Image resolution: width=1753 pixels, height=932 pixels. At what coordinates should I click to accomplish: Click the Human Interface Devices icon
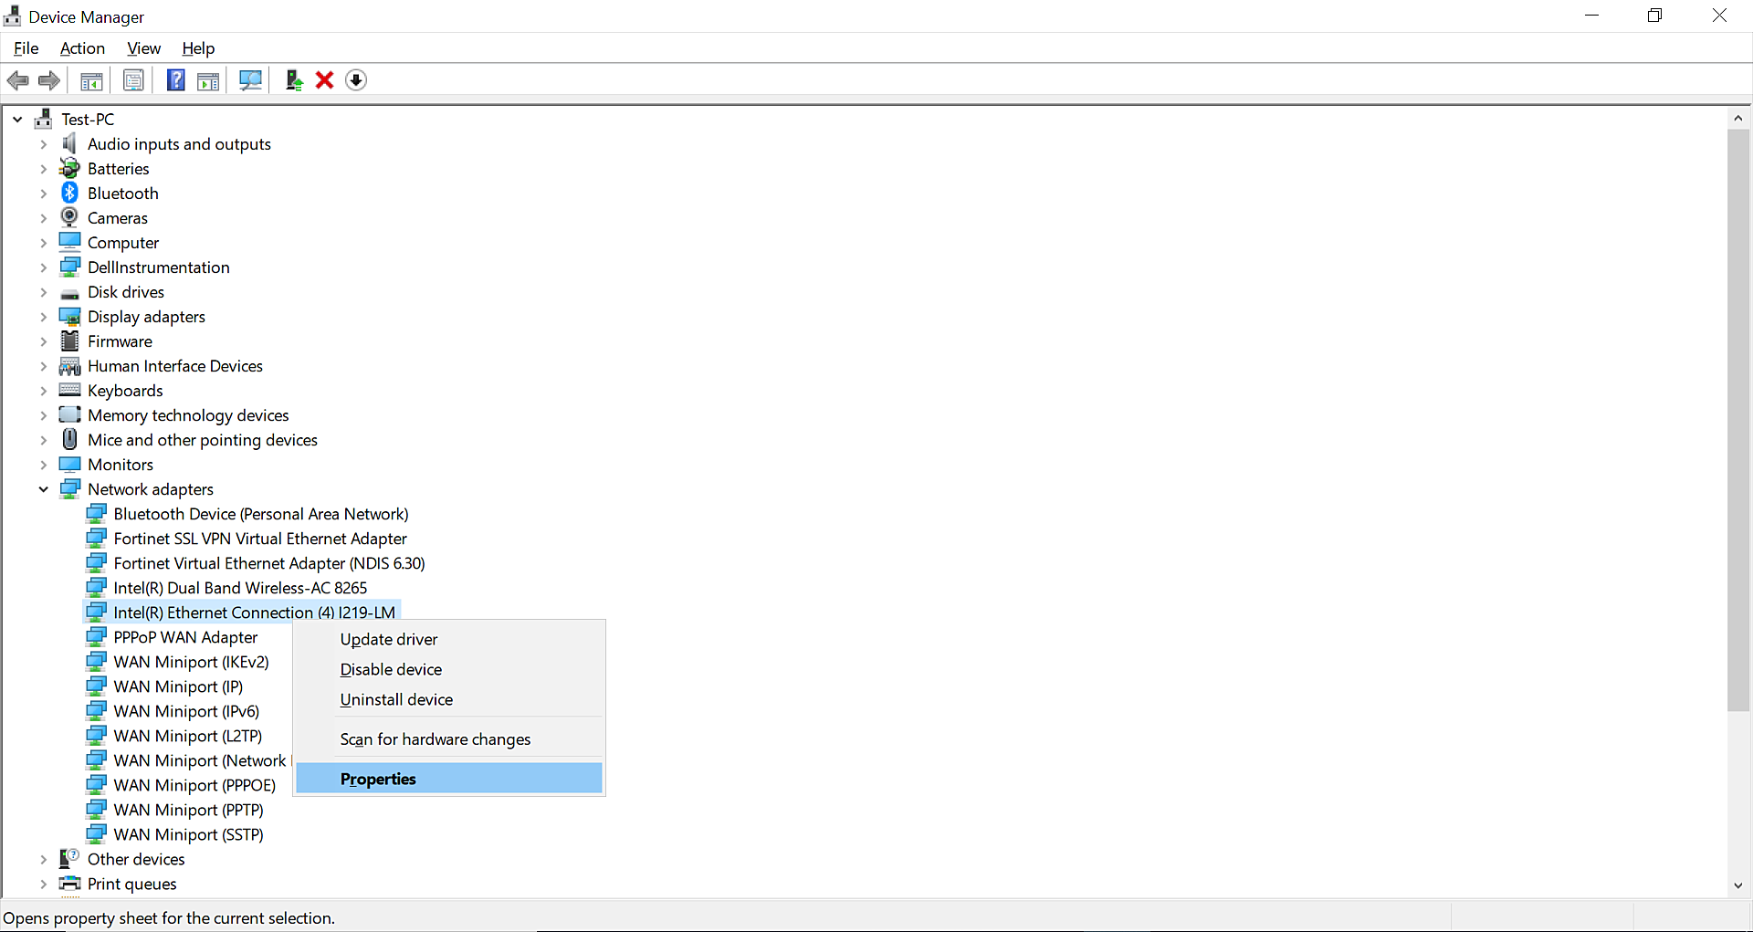coord(69,366)
